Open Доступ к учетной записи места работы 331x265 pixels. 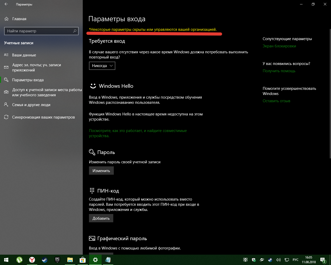[x=41, y=92]
